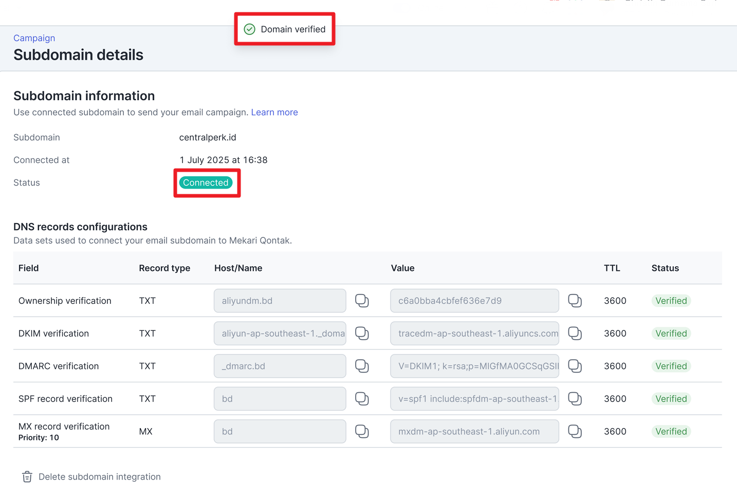Go back to Campaign breadcrumb
The width and height of the screenshot is (737, 496).
34,38
